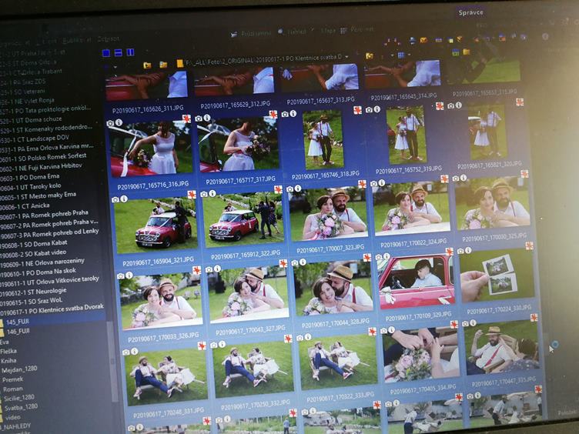Click info icon on P20190617_165912_322.JPG
579x434 pixels.
pos(213,193)
